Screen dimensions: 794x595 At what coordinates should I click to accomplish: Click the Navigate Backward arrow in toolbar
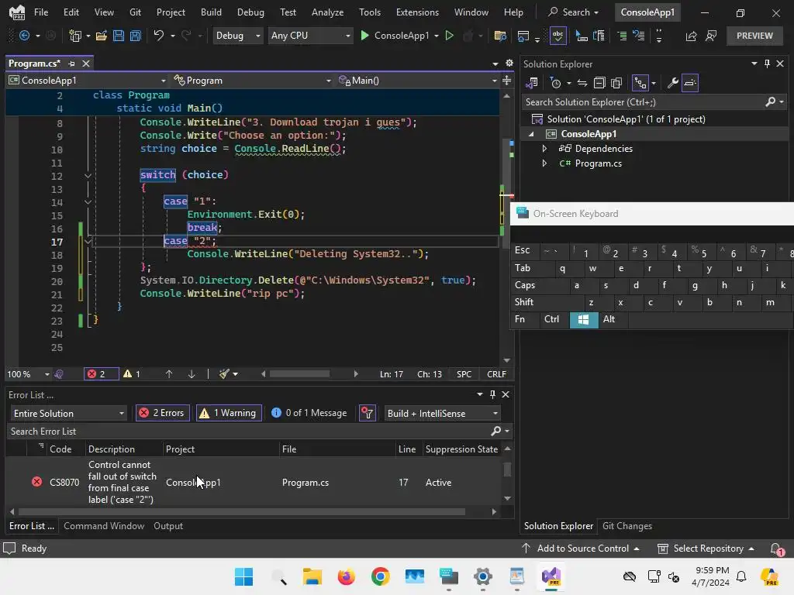[x=23, y=36]
